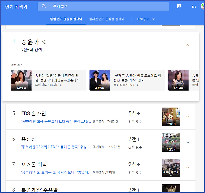Click the 조선일보 thumbnail for 윤성빈

point(171,143)
